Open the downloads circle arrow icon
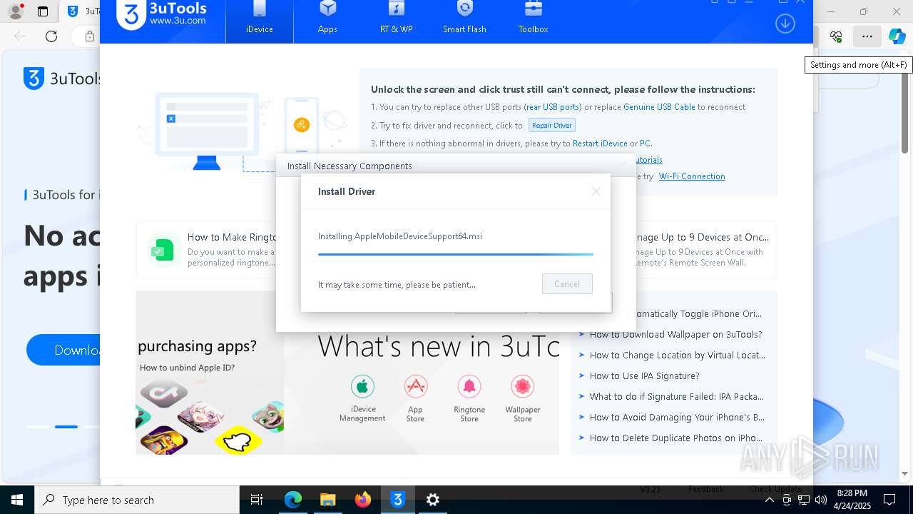913x514 pixels. pos(785,24)
